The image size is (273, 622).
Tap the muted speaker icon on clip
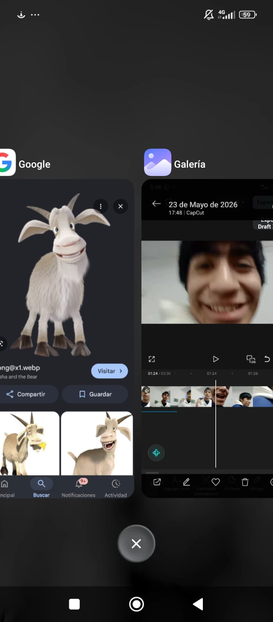[x=146, y=391]
